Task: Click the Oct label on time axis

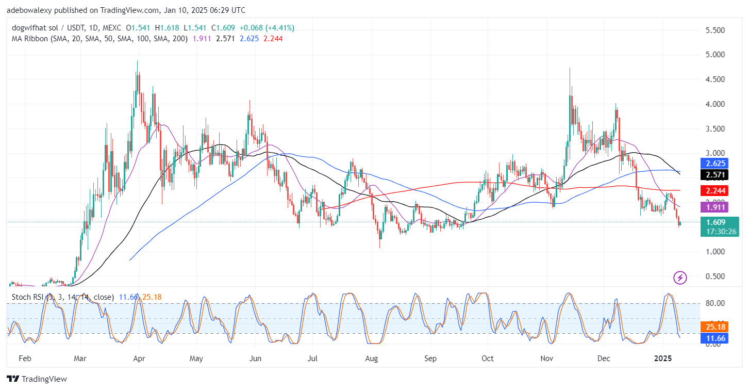Action: [x=488, y=358]
